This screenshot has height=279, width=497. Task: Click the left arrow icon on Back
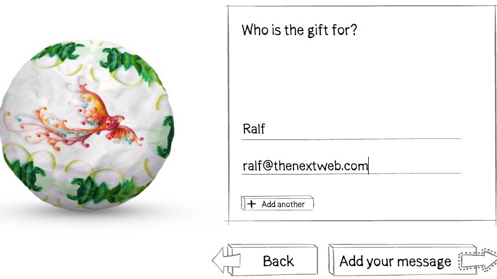point(222,260)
